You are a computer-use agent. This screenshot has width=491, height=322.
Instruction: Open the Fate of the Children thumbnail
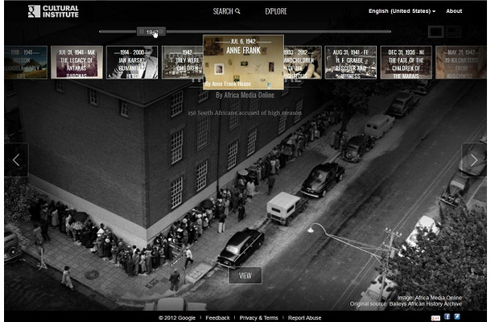[406, 62]
